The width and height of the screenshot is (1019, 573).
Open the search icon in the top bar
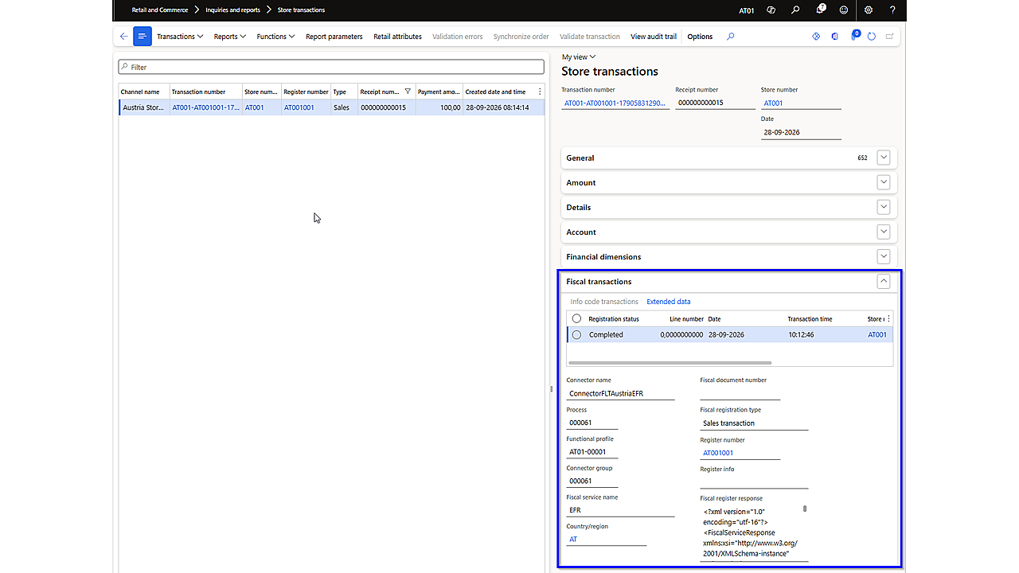point(795,10)
